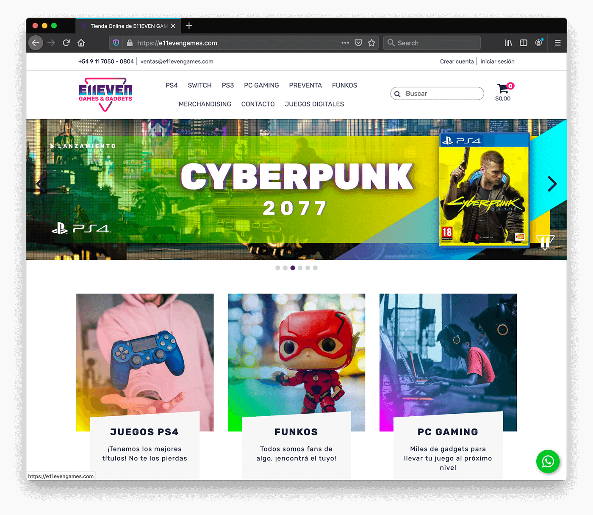The width and height of the screenshot is (593, 515).
Task: Bookmark this page with the star icon
Action: tap(371, 43)
